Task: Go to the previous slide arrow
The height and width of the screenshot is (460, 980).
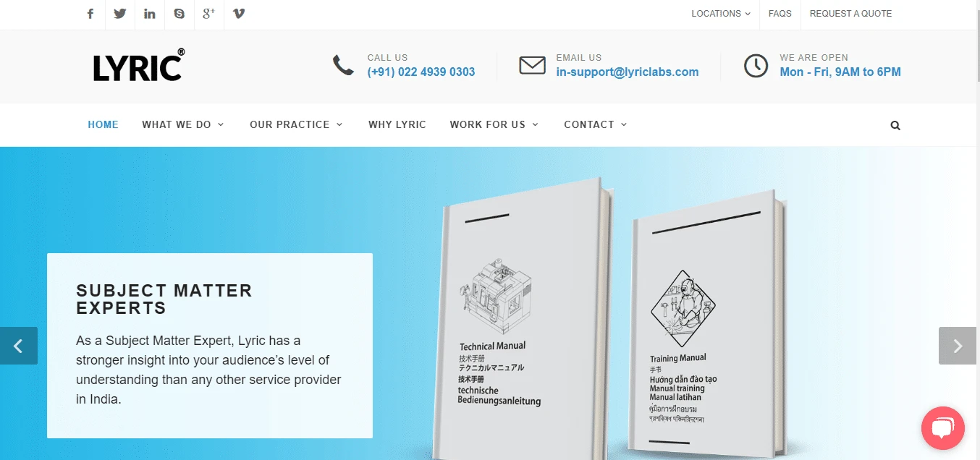Action: 19,346
